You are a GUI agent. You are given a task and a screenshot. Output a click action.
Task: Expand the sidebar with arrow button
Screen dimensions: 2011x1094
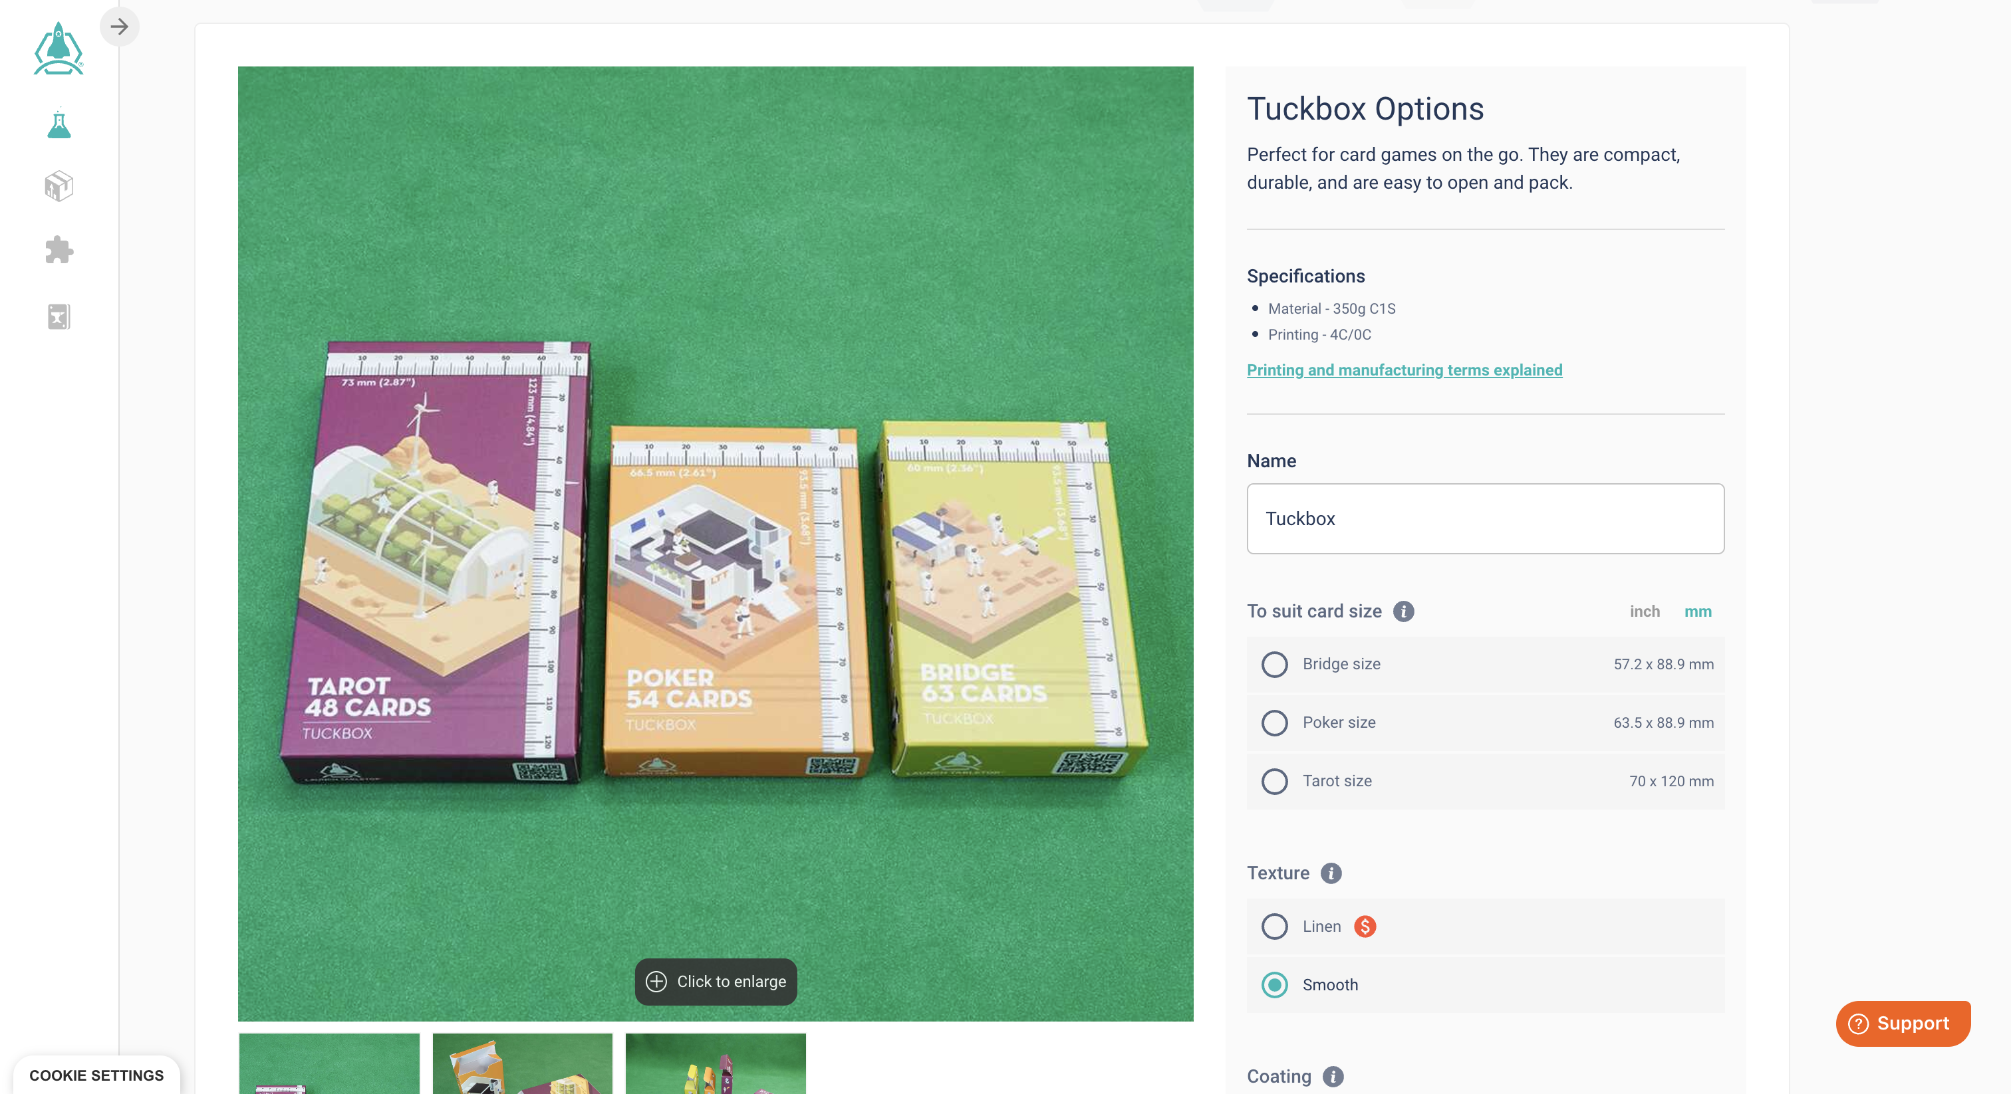tap(120, 27)
